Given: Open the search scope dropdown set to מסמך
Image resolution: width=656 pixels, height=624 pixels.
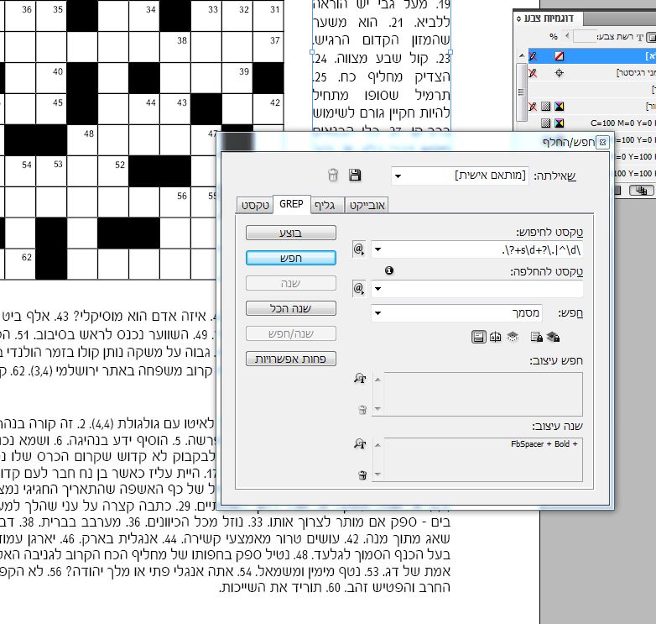Looking at the screenshot, I should 456,312.
